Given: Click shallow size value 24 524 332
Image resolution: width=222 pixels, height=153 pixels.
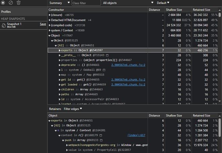Looking at the screenshot, I should click(x=174, y=25).
